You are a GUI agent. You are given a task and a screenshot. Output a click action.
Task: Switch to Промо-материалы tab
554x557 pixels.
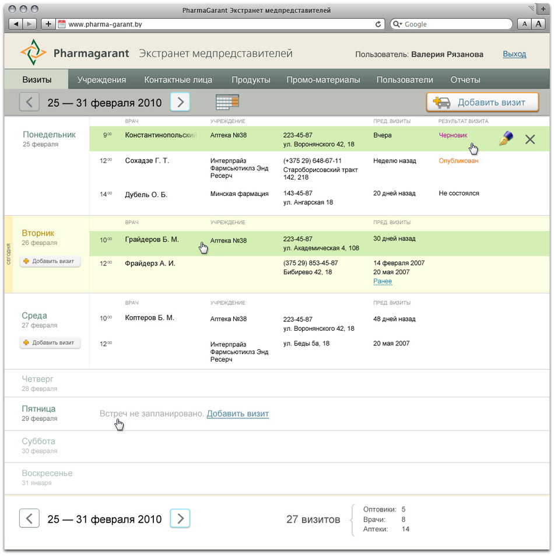point(322,80)
